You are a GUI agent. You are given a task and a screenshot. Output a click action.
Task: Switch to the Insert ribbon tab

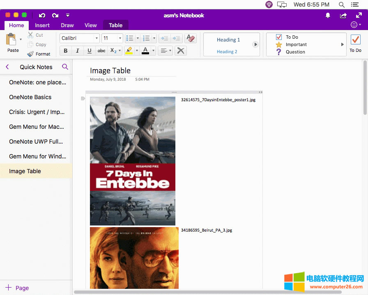[x=42, y=25]
